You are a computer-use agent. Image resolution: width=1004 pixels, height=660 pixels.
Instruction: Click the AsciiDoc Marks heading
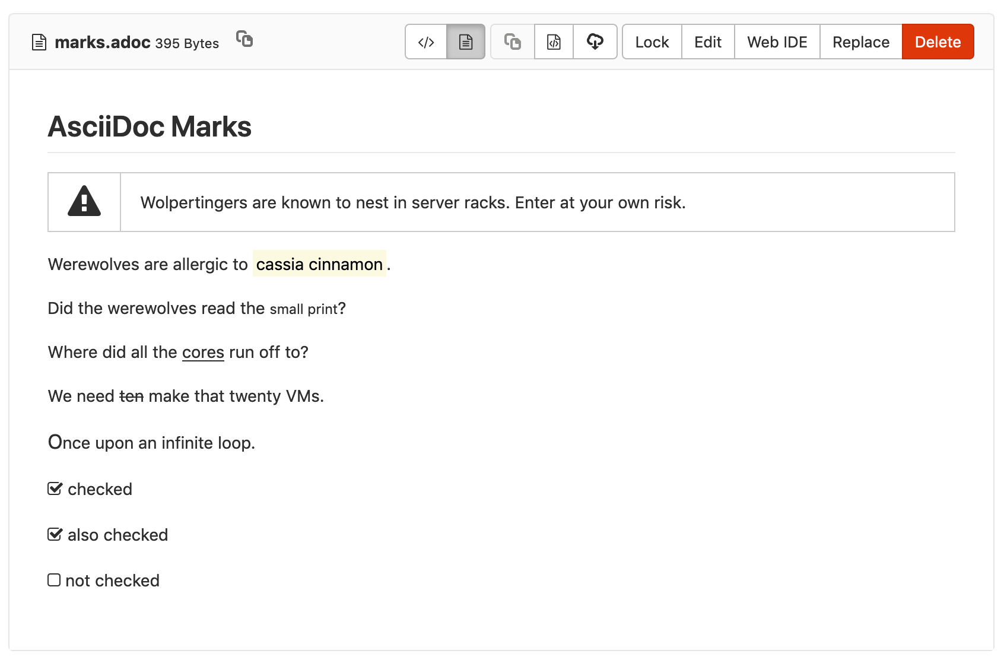click(x=150, y=126)
